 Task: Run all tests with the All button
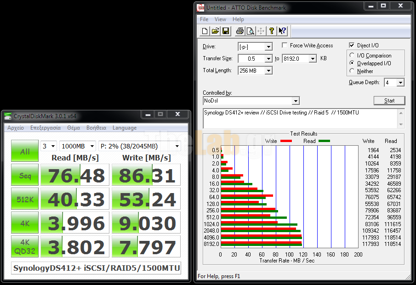click(25, 151)
